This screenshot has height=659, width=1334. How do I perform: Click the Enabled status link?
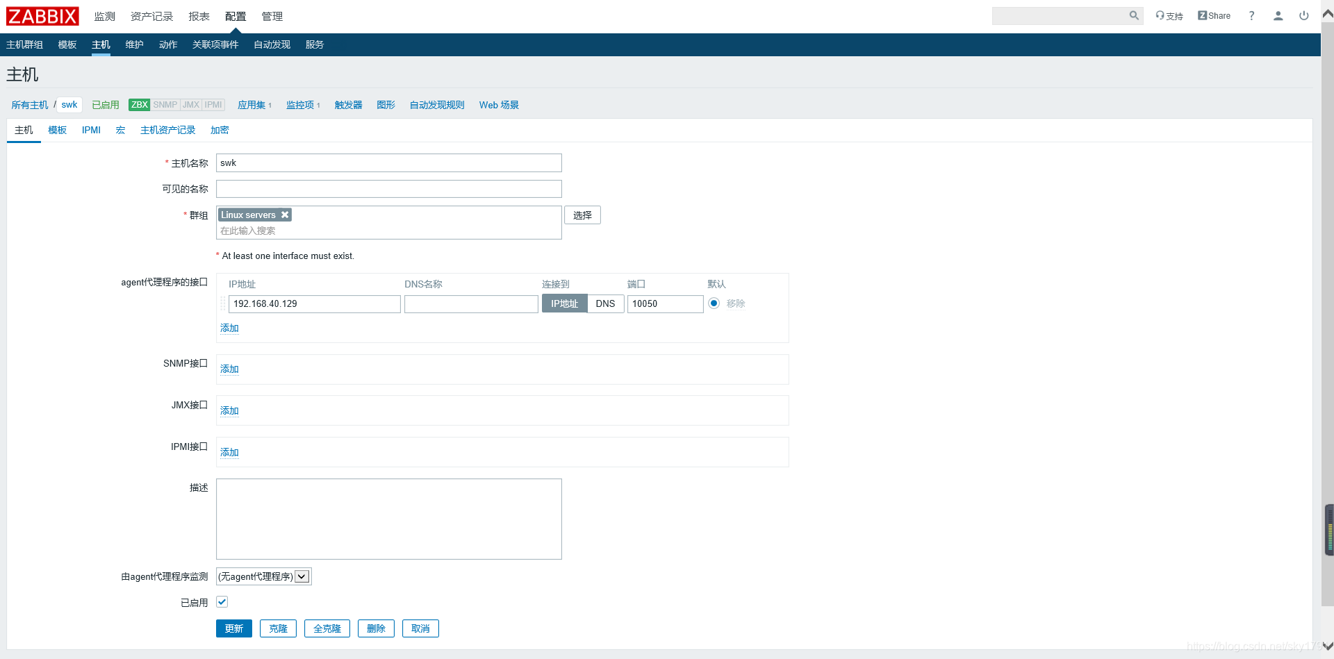106,105
